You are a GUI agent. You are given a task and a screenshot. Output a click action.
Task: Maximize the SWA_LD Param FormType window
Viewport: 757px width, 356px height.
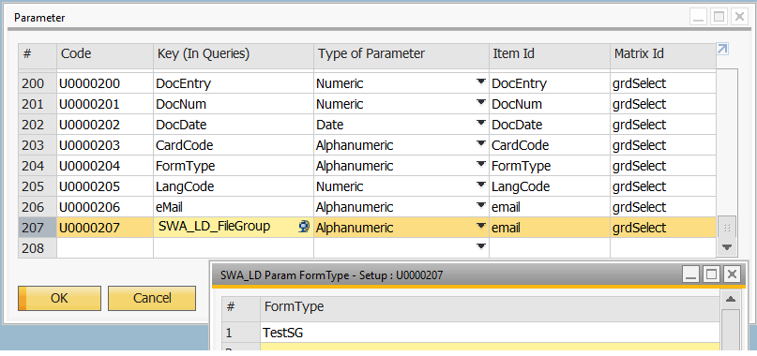pyautogui.click(x=712, y=274)
